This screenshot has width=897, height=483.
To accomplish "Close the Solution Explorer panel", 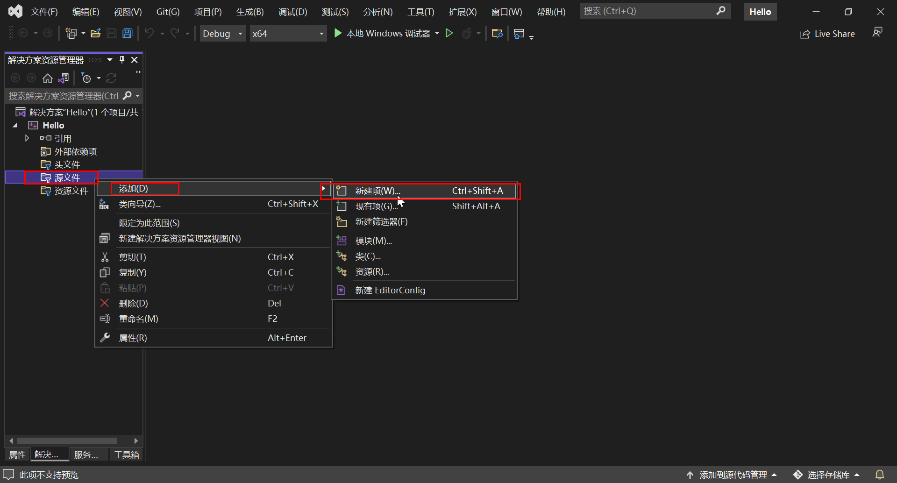I will [135, 59].
